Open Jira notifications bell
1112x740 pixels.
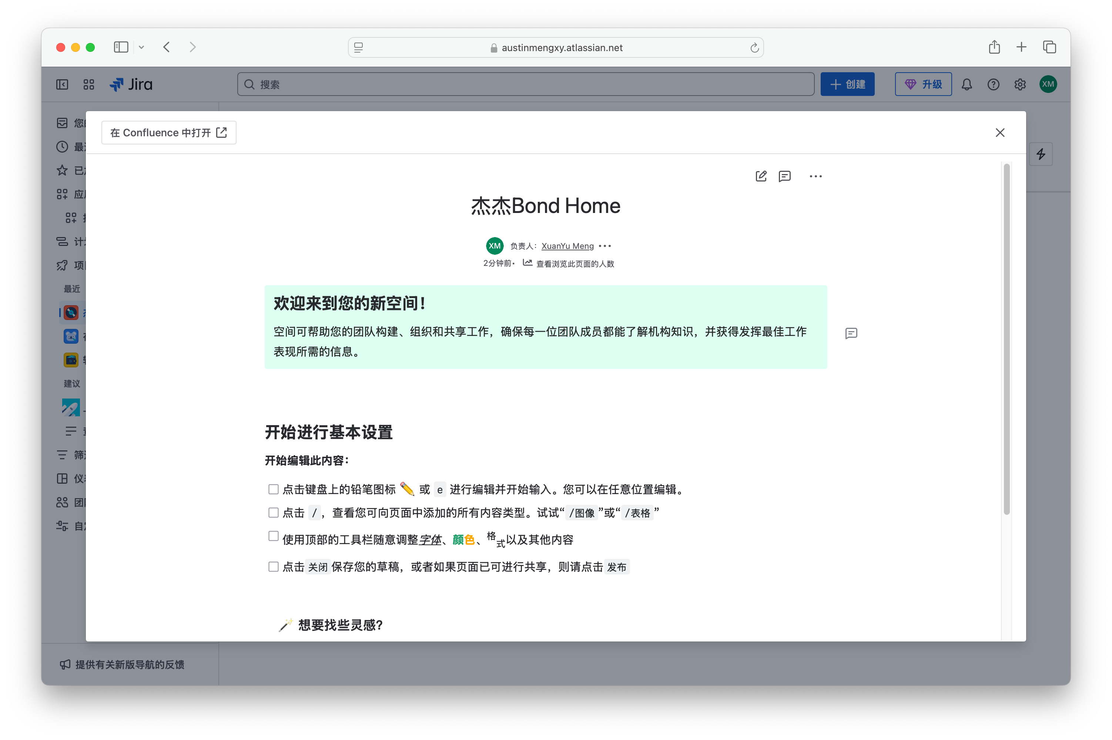click(x=966, y=84)
